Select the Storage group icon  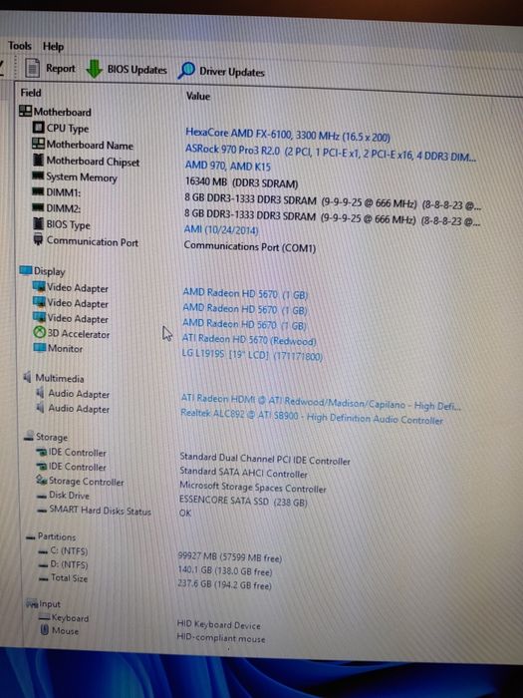(x=29, y=436)
